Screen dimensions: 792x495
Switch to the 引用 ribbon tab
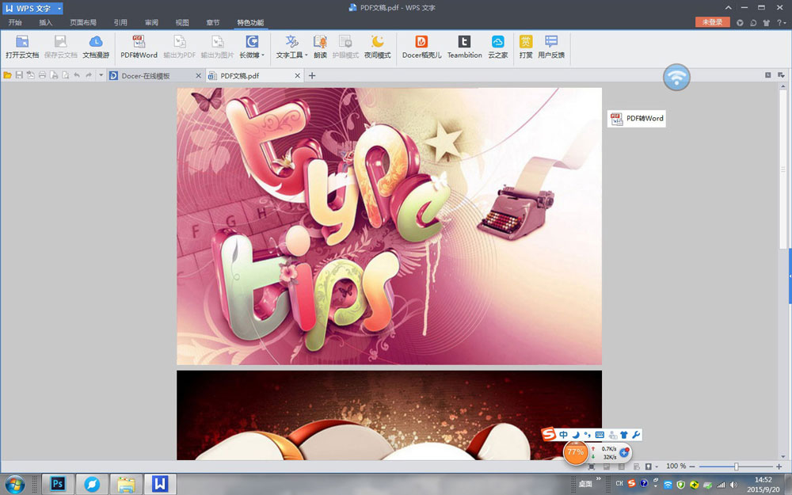(x=120, y=23)
